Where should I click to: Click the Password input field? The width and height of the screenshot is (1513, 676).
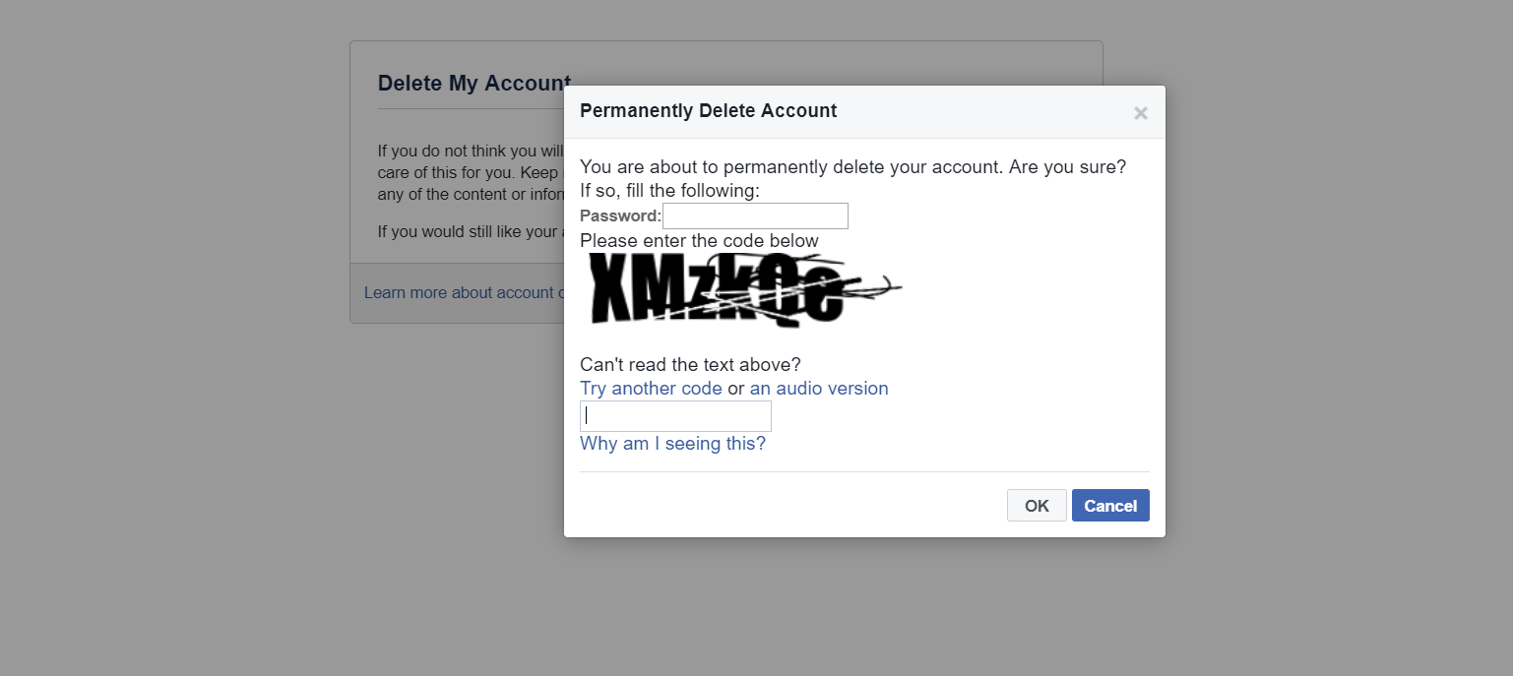click(x=755, y=215)
